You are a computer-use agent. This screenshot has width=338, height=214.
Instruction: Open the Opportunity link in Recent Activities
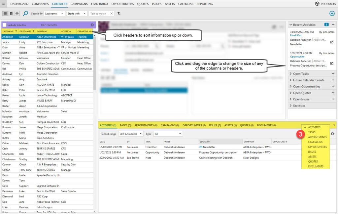tap(297, 57)
